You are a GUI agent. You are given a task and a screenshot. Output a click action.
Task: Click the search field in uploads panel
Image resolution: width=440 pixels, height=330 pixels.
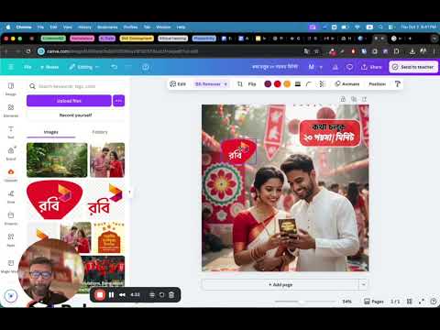76,86
